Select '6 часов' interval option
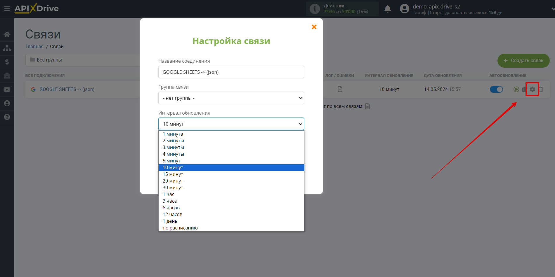The height and width of the screenshot is (277, 555). coord(231,208)
